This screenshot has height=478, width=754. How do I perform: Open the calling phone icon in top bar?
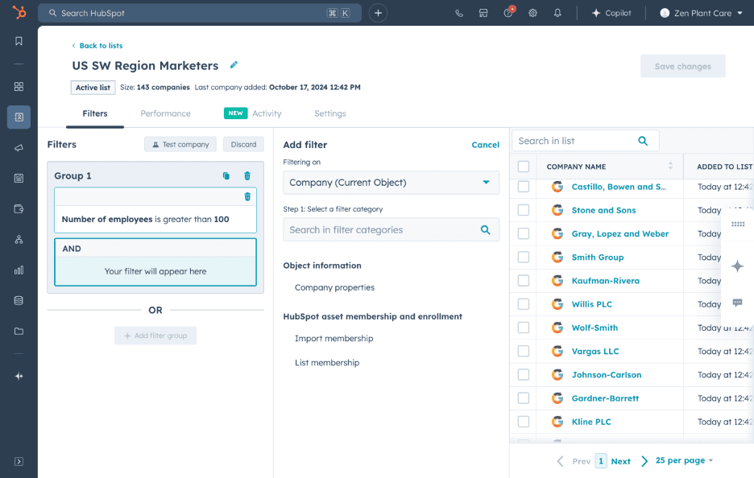459,13
